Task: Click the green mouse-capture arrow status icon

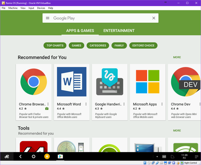Action: point(182,163)
